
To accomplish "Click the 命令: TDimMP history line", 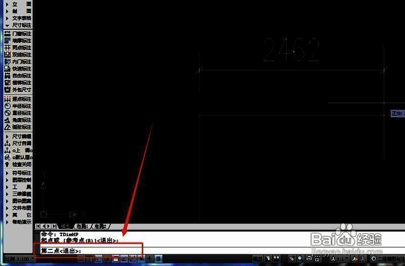I will (60, 234).
